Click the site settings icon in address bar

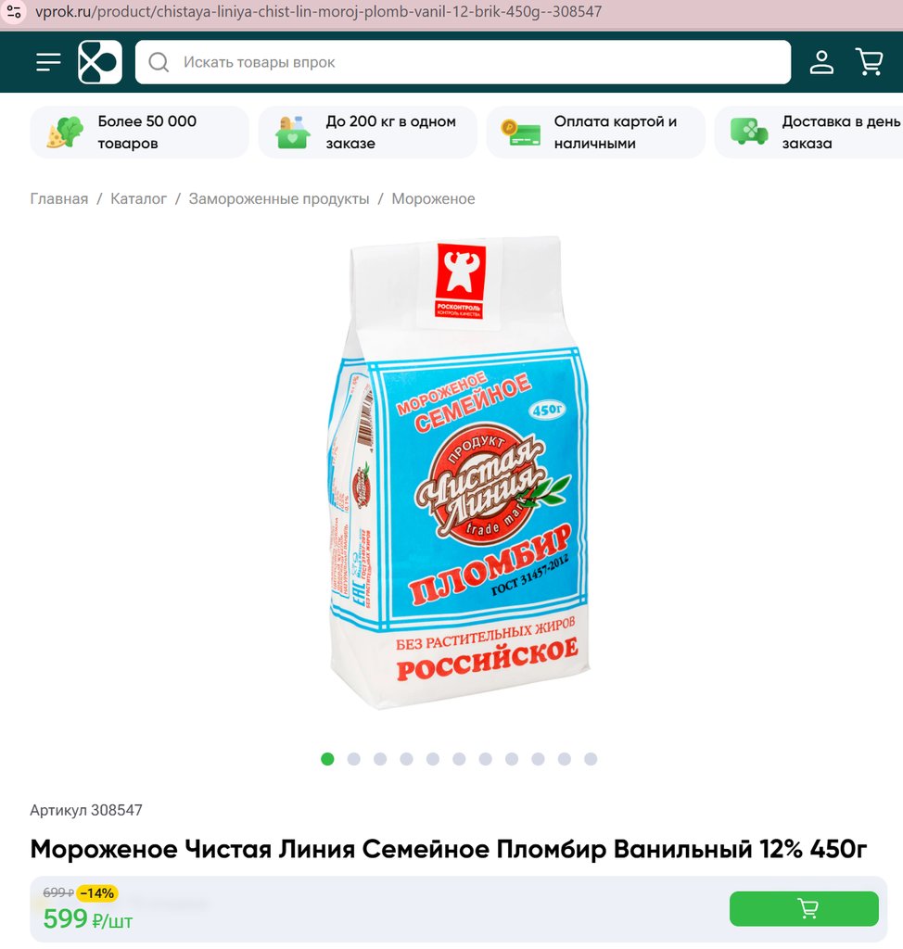pos(14,11)
